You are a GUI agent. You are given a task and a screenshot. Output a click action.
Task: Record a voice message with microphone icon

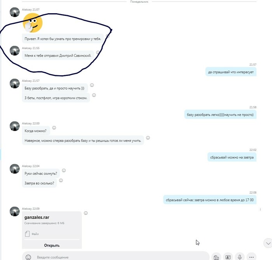click(x=240, y=257)
